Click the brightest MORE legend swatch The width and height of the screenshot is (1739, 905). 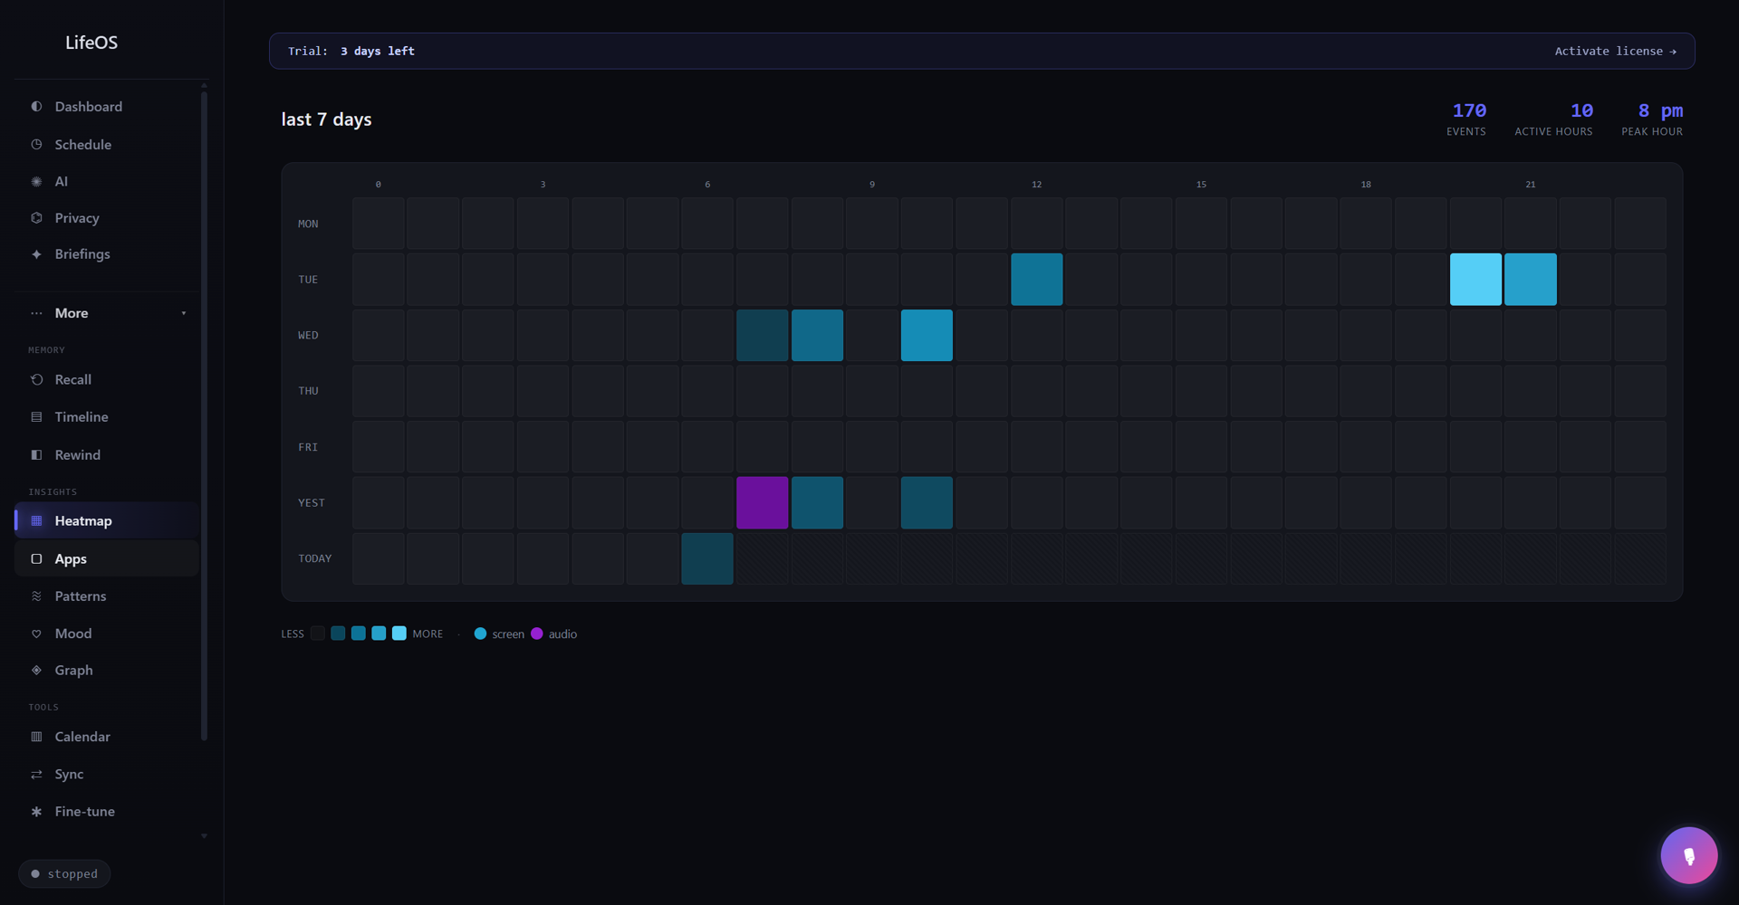coord(399,633)
